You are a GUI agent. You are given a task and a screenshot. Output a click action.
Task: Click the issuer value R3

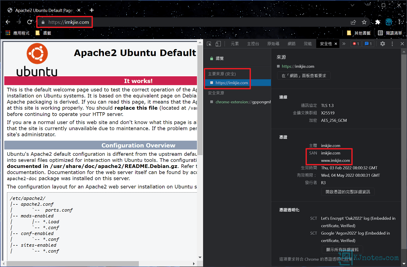(323, 183)
